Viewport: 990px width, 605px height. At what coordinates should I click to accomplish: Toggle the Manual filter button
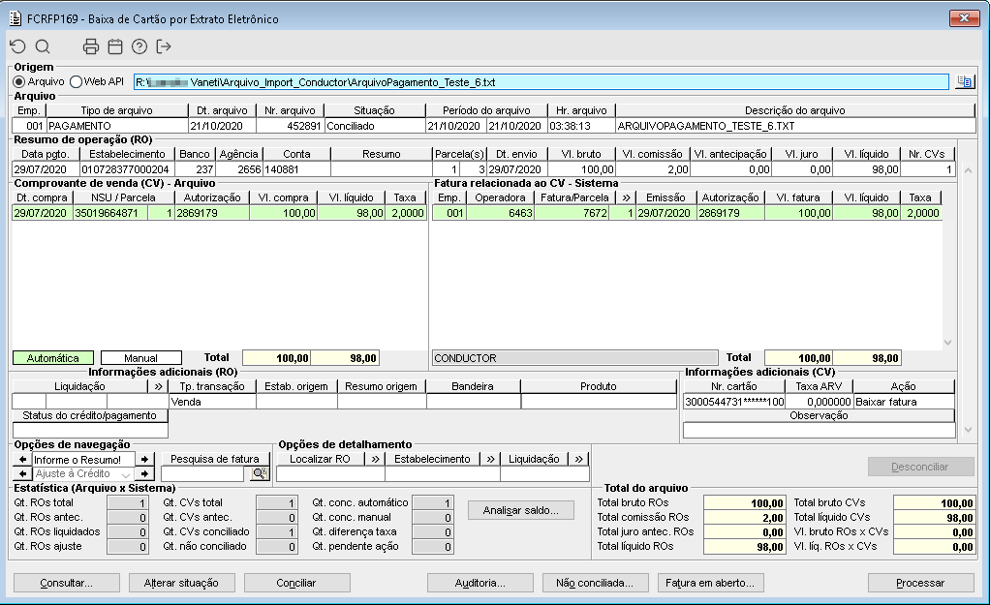(x=140, y=358)
